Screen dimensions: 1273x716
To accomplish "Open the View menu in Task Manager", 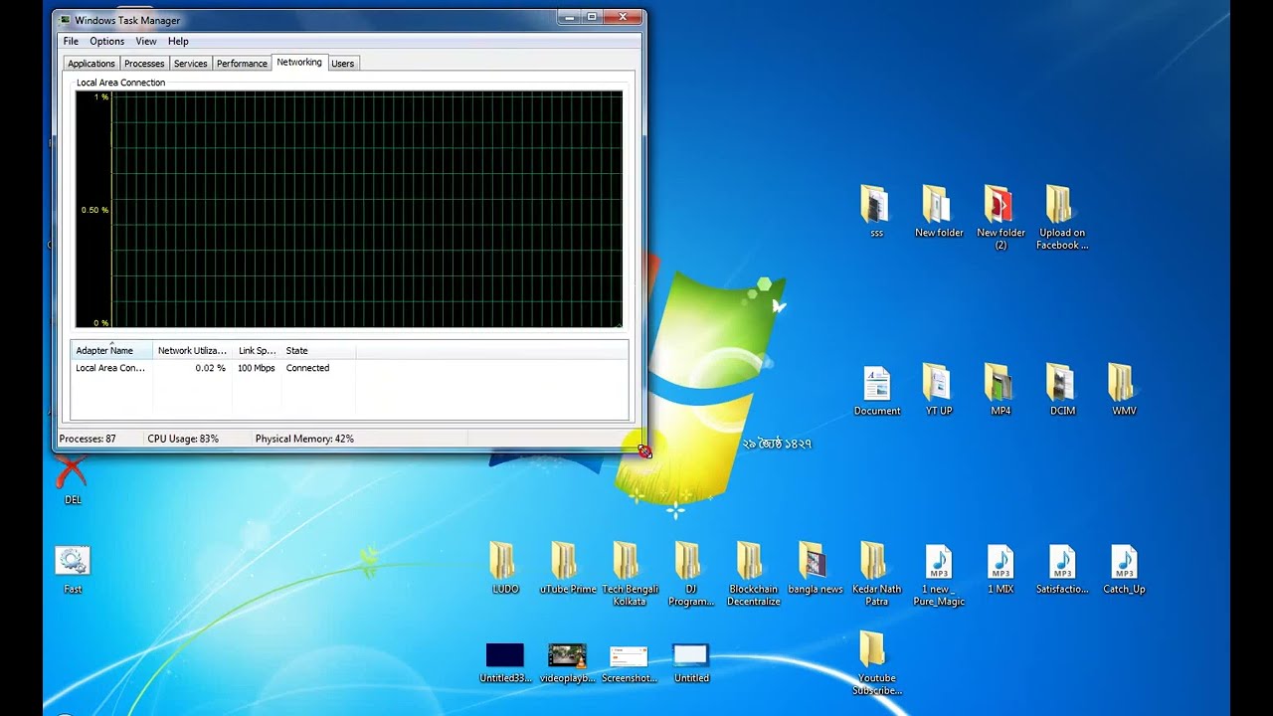I will pos(146,41).
